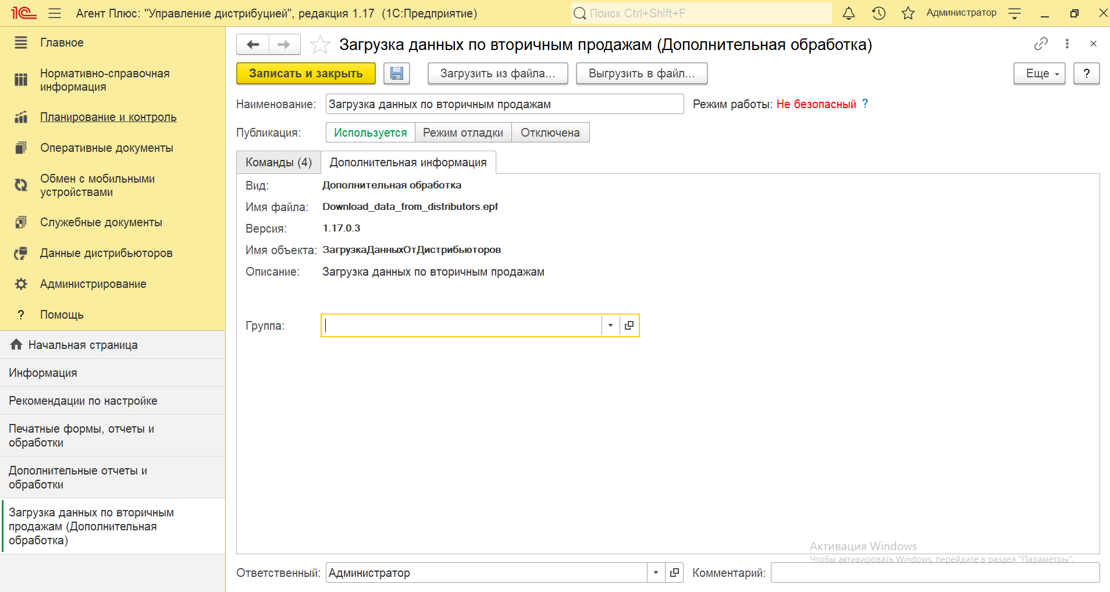
Task: Open form's three-dot options menu
Action: (x=1067, y=44)
